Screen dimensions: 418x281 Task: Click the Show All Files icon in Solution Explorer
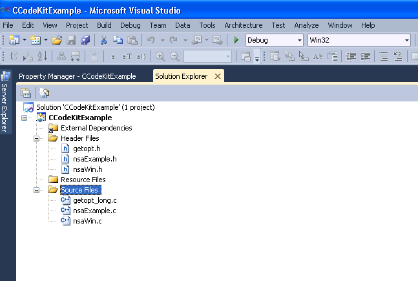(44, 93)
